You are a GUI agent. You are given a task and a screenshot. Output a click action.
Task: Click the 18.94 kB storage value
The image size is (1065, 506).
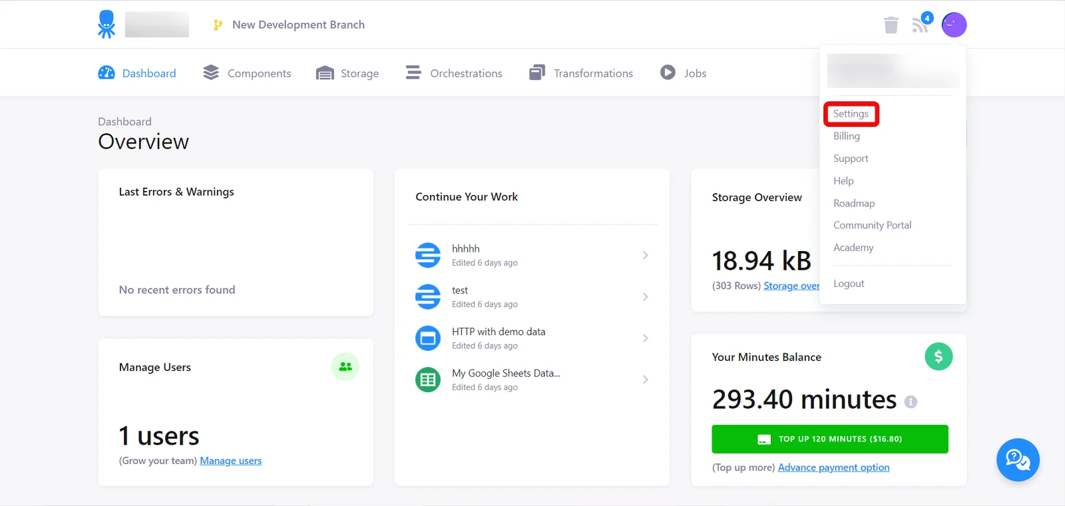coord(761,261)
